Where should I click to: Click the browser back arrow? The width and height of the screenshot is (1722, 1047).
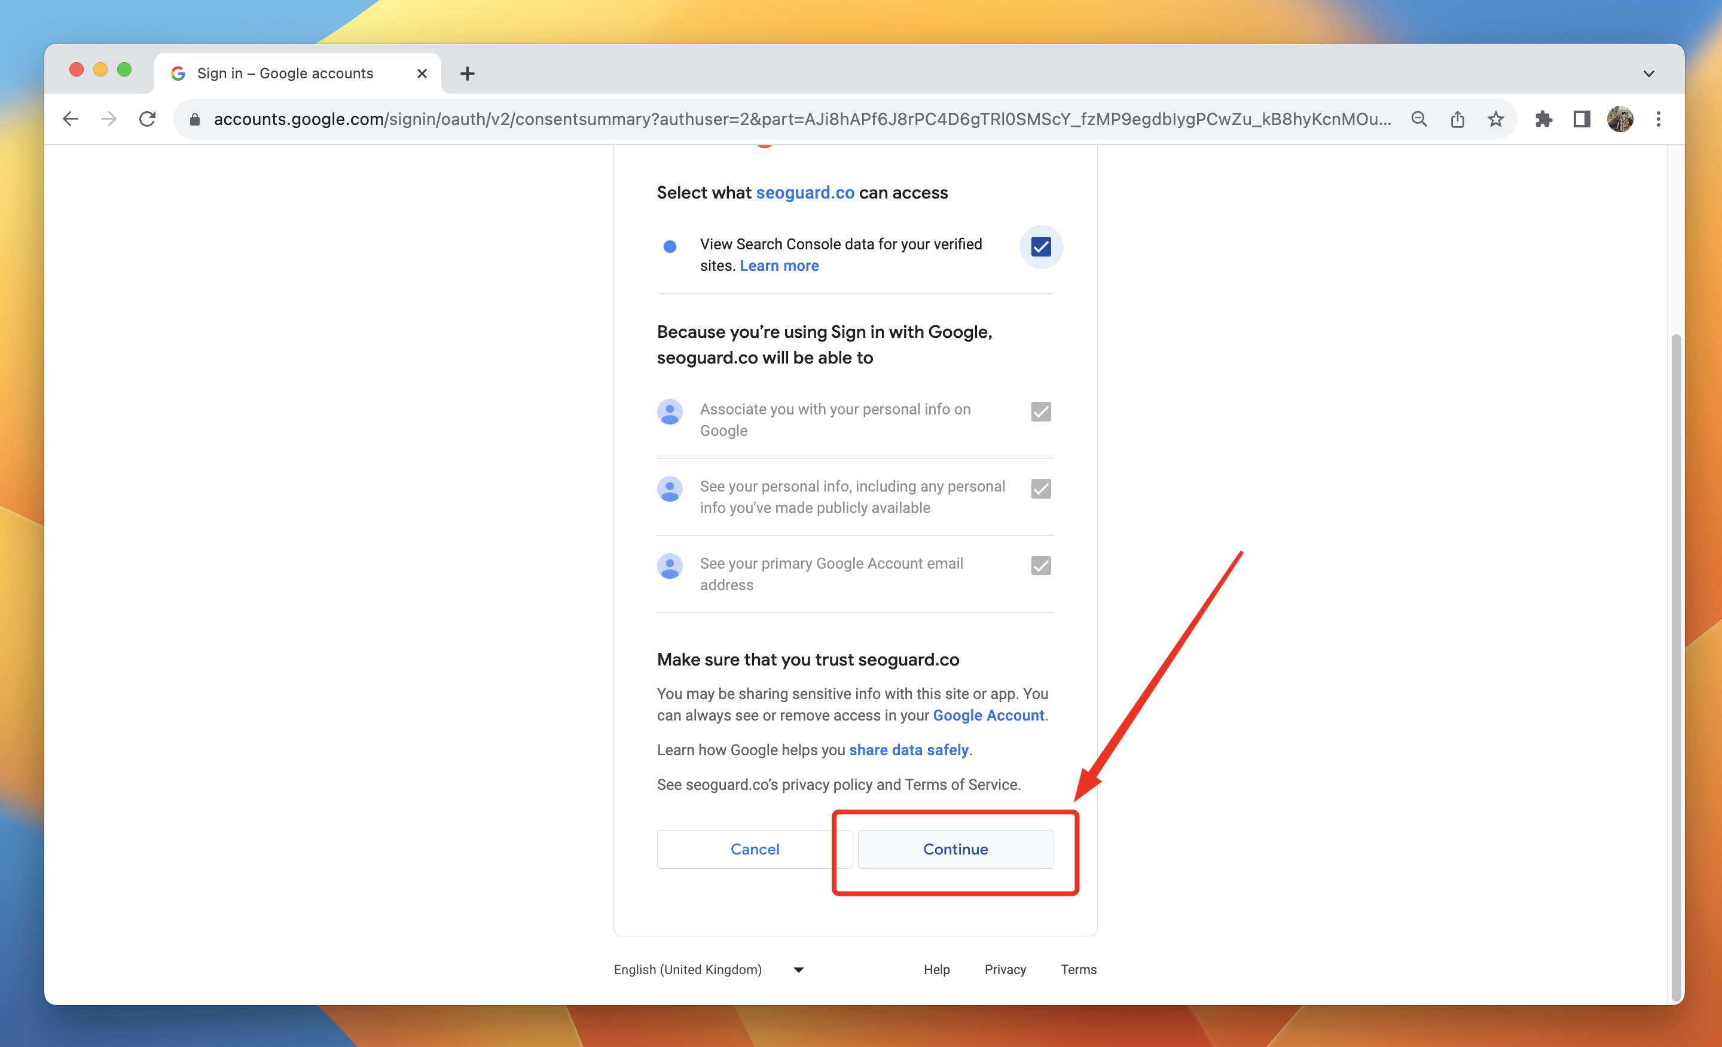[x=71, y=119]
